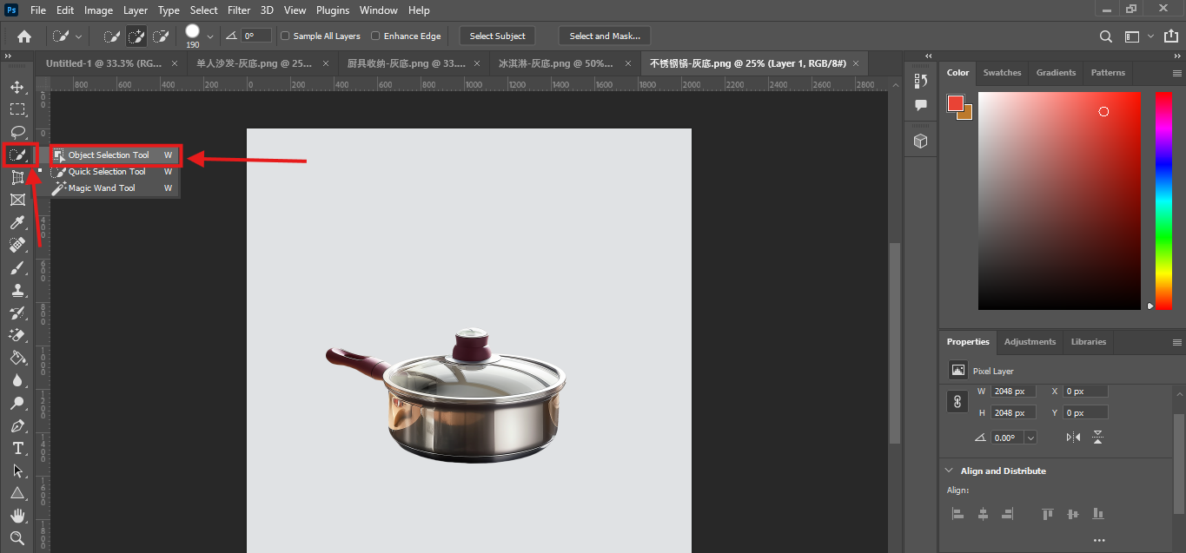The height and width of the screenshot is (553, 1186).
Task: Select the Path Selection tool
Action: [17, 471]
